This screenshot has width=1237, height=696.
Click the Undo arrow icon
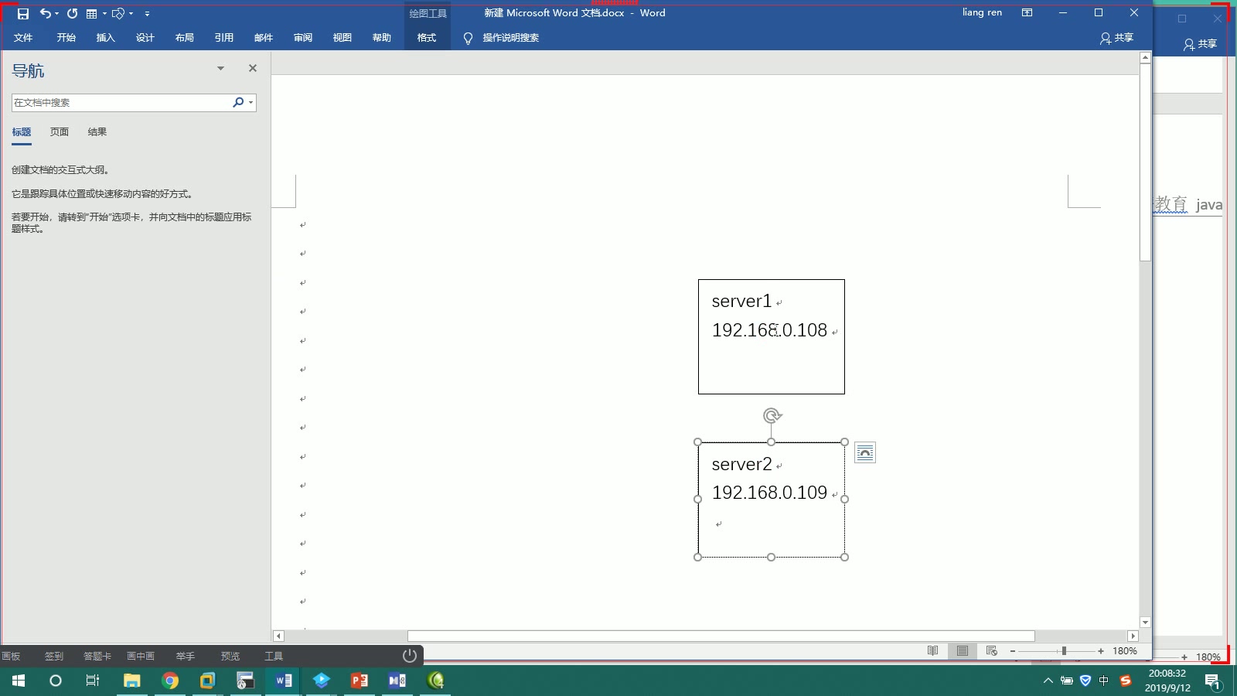[x=46, y=13]
